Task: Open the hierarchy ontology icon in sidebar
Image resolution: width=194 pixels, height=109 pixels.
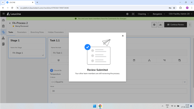Action: (3, 38)
